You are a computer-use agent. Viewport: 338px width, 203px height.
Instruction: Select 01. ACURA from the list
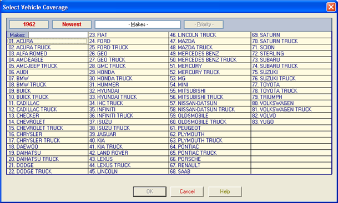(47, 41)
